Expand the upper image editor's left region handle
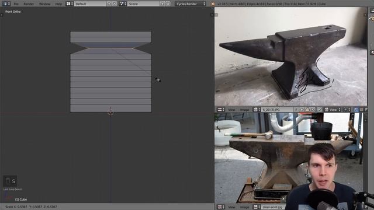Viewport: 374px width, 210px height. 216,15
